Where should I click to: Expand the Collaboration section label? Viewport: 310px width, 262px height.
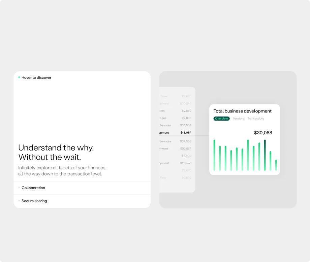33,188
